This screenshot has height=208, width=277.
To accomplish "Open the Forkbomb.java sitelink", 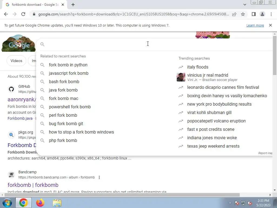I will click(x=20, y=118).
